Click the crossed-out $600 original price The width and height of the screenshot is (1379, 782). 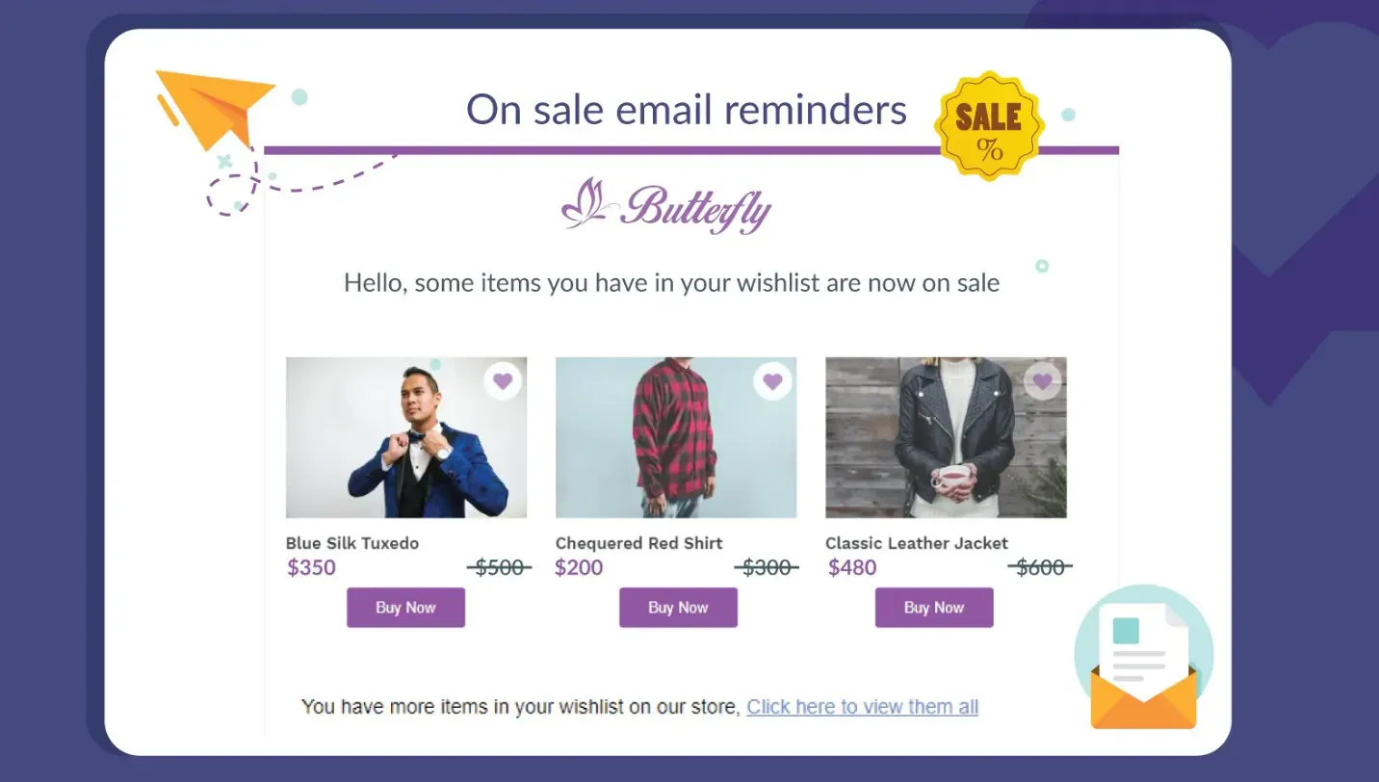tap(1040, 567)
